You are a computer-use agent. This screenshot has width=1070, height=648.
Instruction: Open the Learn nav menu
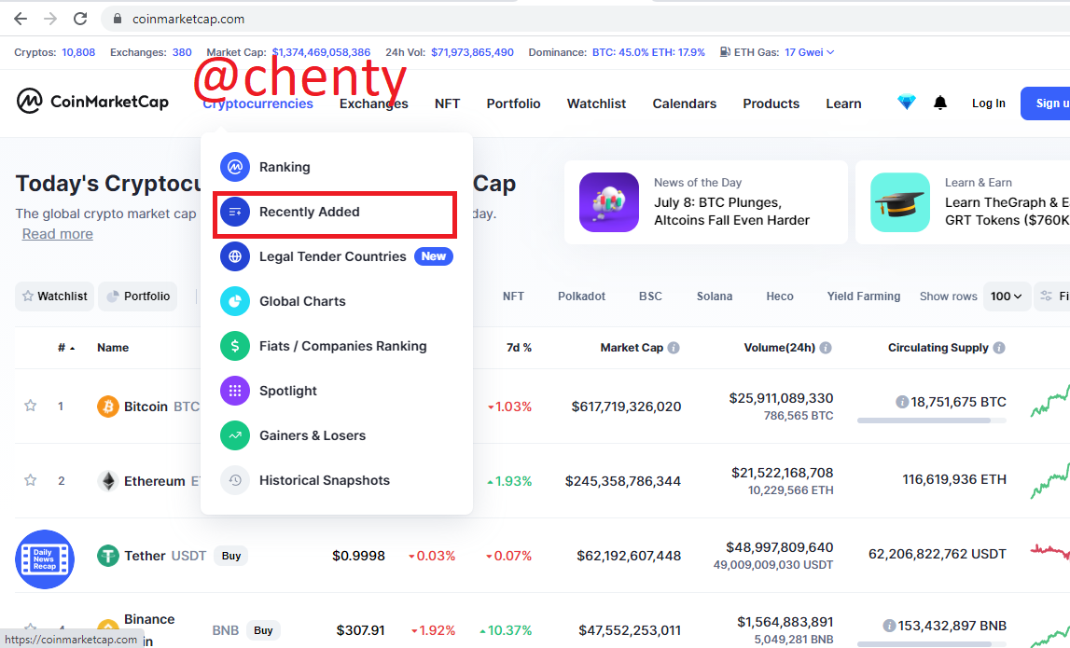[843, 103]
